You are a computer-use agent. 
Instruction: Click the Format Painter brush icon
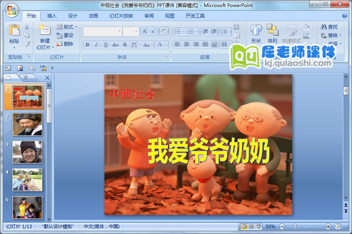[27, 44]
